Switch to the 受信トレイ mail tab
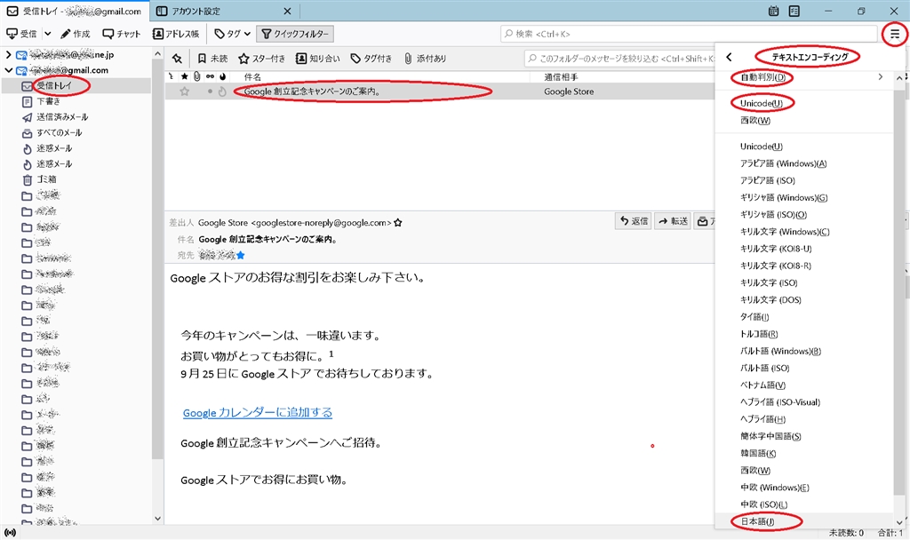This screenshot has height=540, width=910. [75, 11]
